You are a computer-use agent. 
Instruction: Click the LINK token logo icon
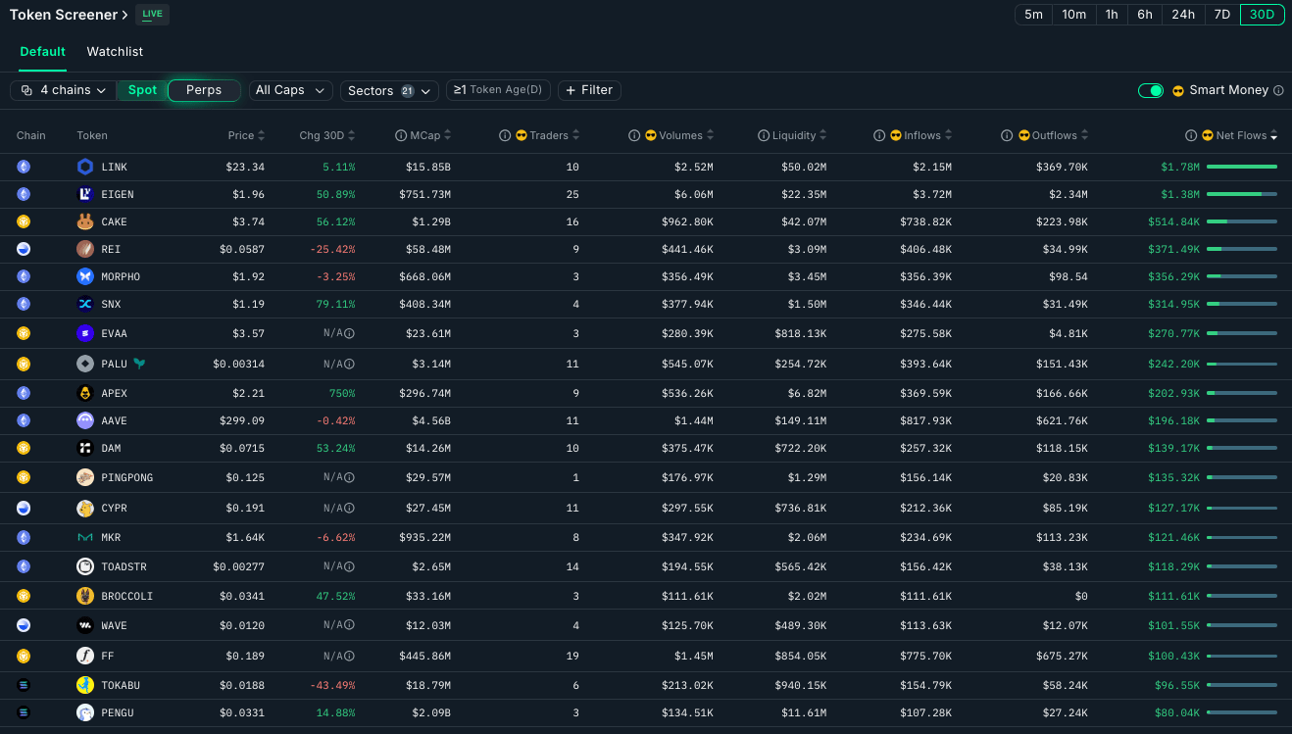click(85, 167)
